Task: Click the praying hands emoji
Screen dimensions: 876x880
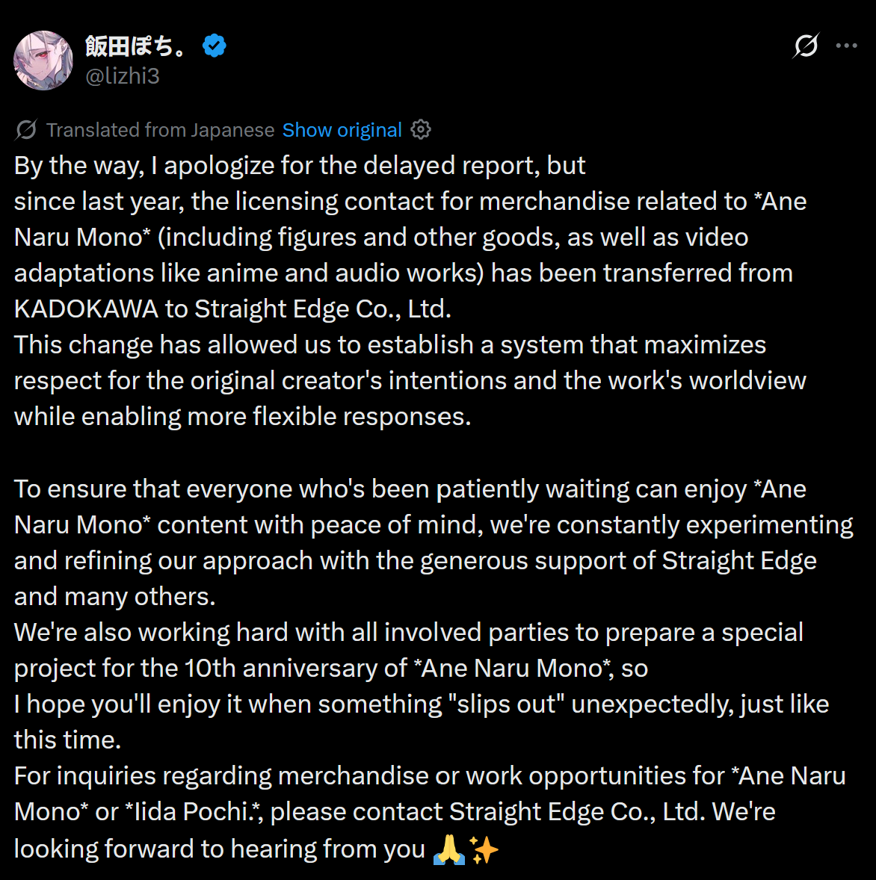Action: coord(448,849)
